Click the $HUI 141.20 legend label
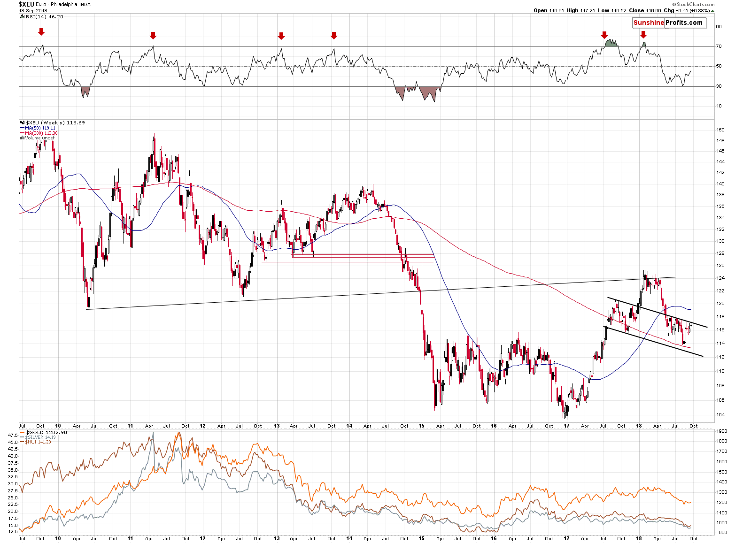Image resolution: width=735 pixels, height=543 pixels. (x=39, y=442)
